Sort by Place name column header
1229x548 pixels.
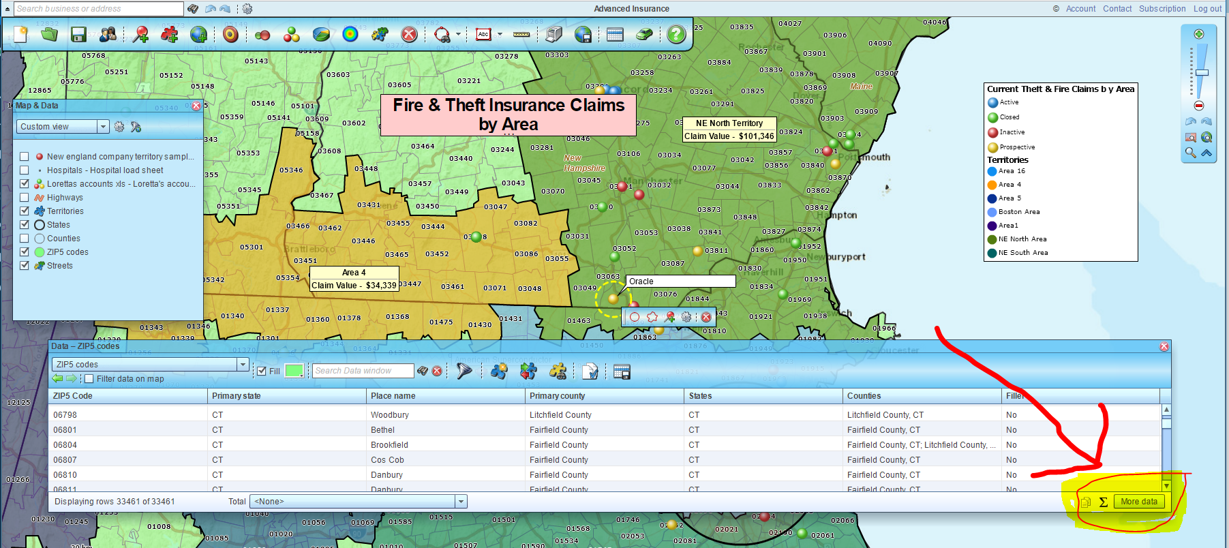click(446, 396)
